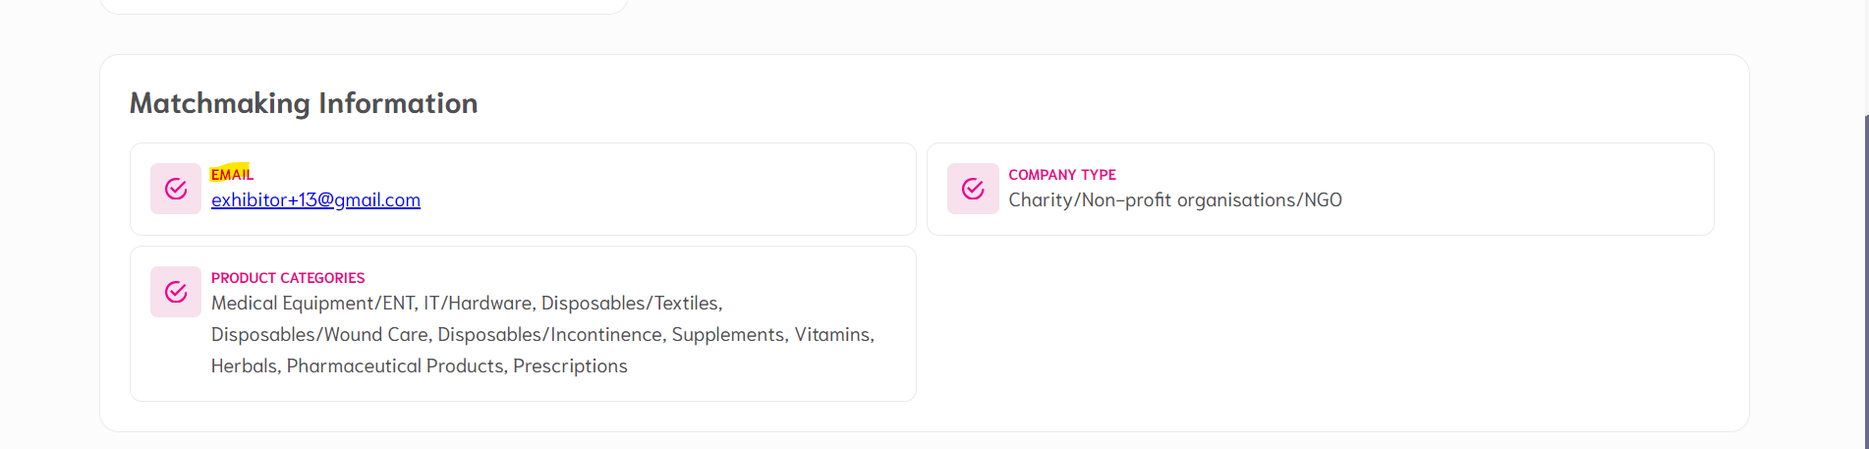Click the IT/Hardware category text
Screen dimensions: 1869x449
[x=478, y=304]
